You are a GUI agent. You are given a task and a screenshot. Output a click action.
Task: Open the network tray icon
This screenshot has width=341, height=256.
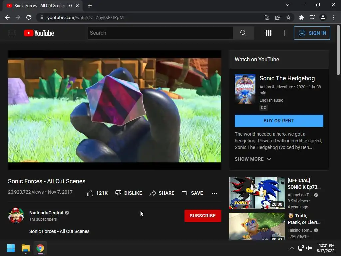[x=301, y=248]
